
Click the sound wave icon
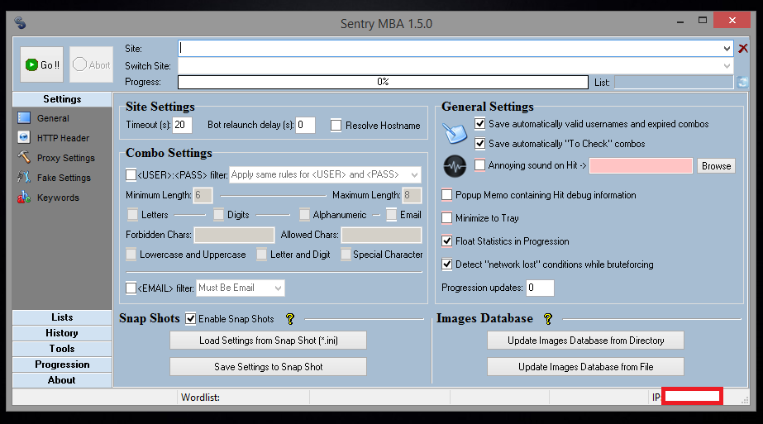pos(455,166)
